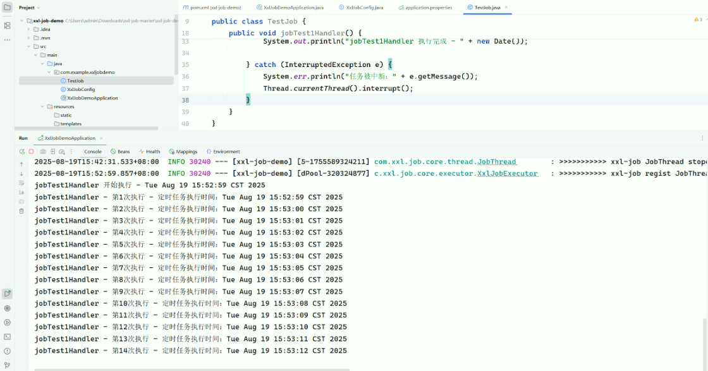Screen dimensions: 708x371
Task: Open the Git version control icon
Action: tap(7, 365)
